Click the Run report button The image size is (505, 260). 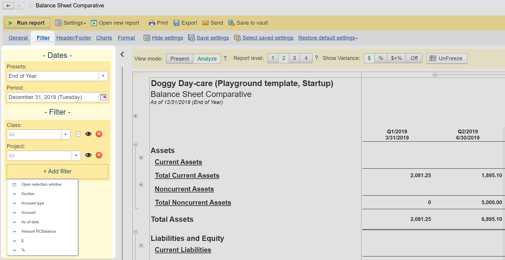coord(27,23)
